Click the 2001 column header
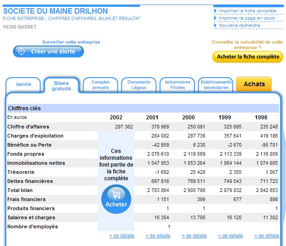The width and height of the screenshot is (286, 246). click(x=152, y=118)
